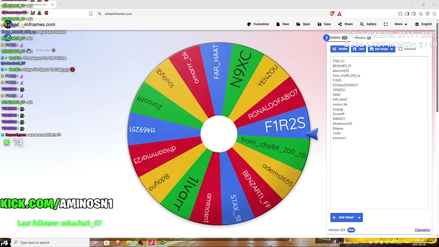
Task: Select the tt469251 entry line
Action: pos(339,119)
